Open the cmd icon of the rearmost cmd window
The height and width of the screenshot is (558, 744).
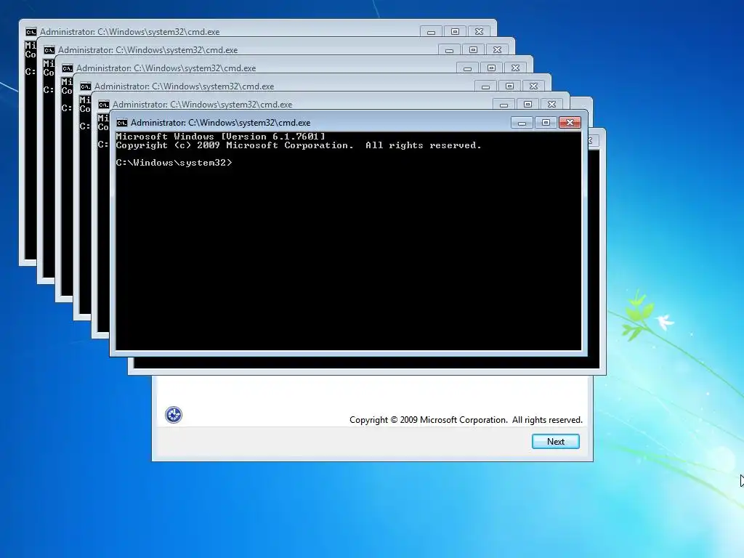coord(31,32)
